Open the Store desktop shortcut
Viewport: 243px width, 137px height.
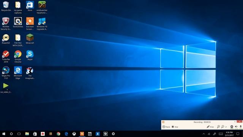(30, 6)
